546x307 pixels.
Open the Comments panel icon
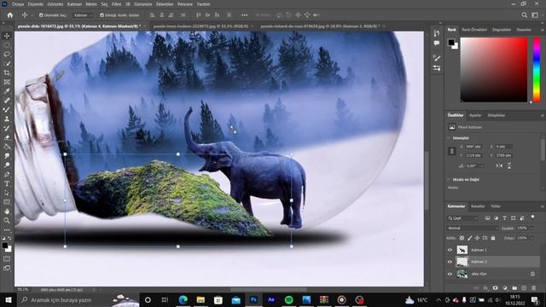coord(437,43)
